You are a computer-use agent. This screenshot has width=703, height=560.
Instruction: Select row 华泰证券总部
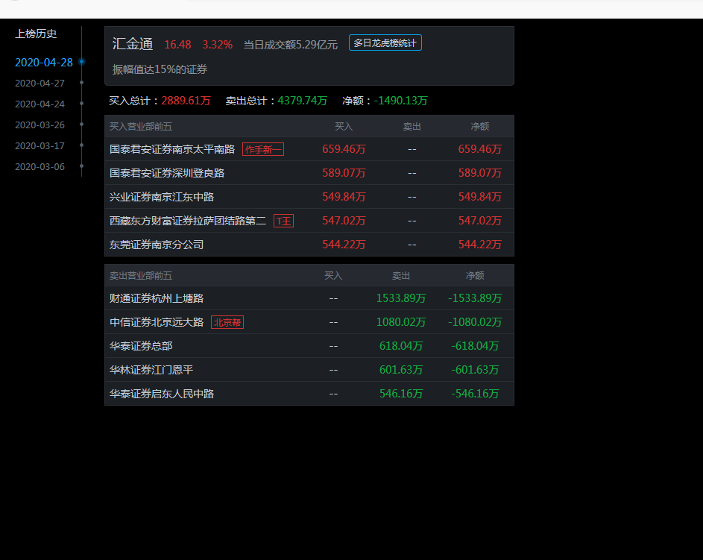[309, 346]
